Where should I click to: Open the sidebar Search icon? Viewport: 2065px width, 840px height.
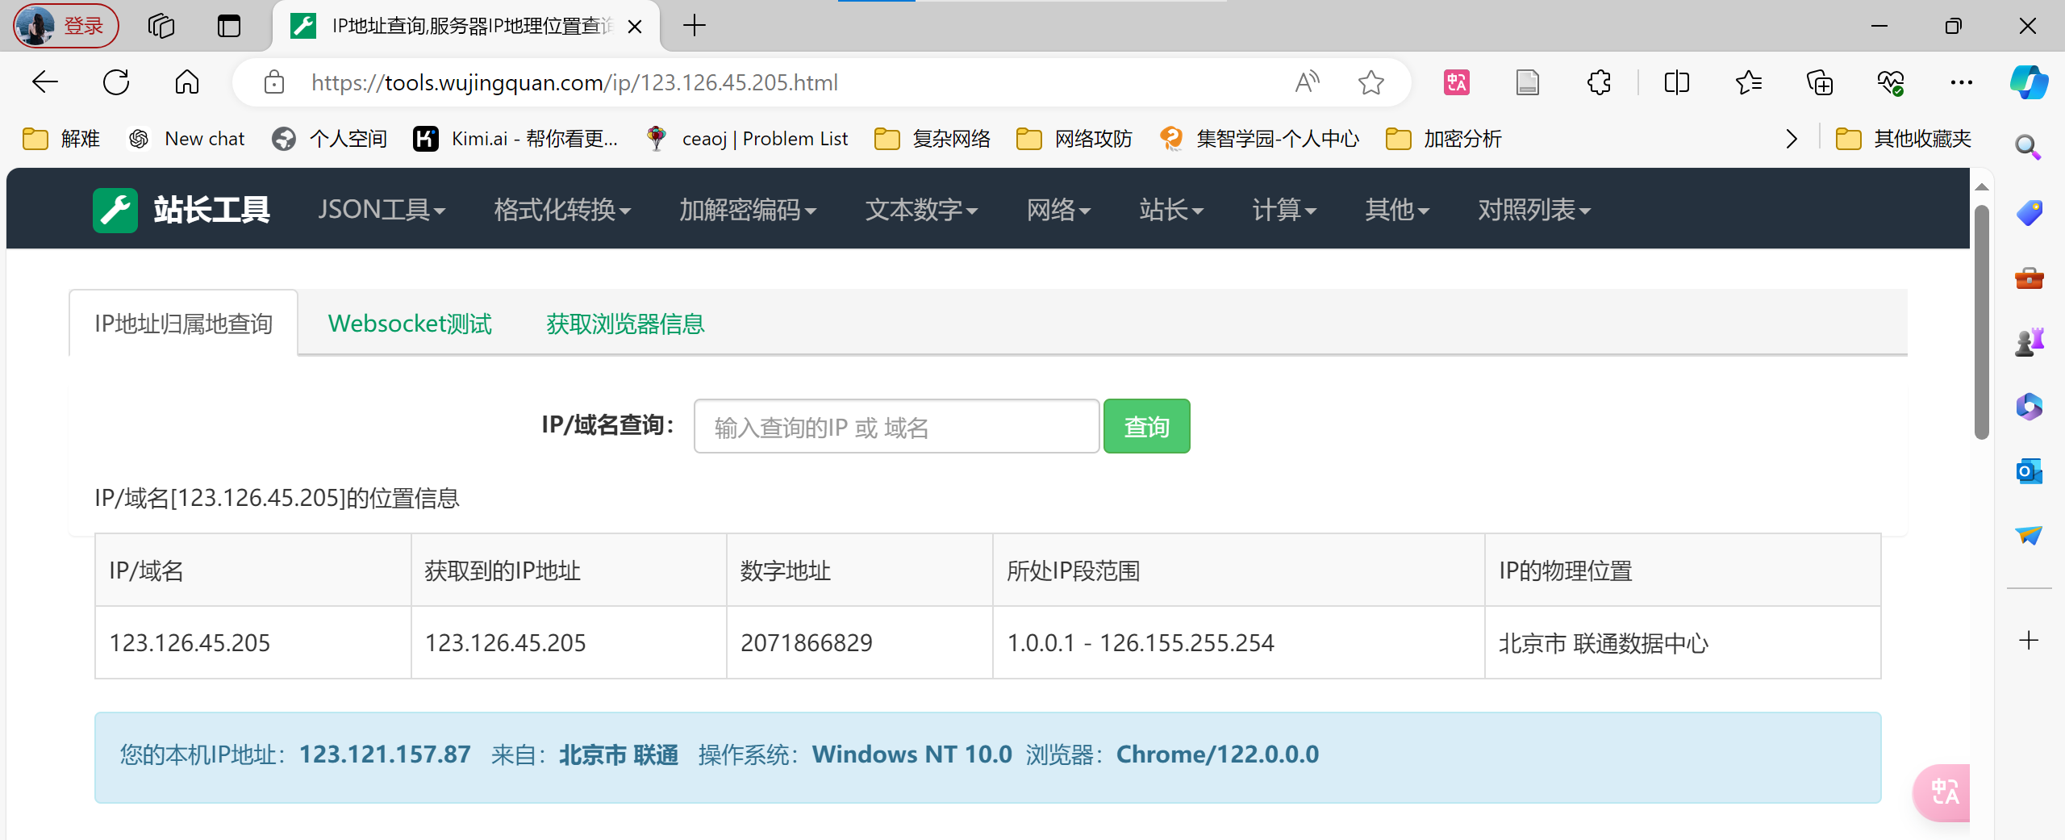tap(2028, 147)
